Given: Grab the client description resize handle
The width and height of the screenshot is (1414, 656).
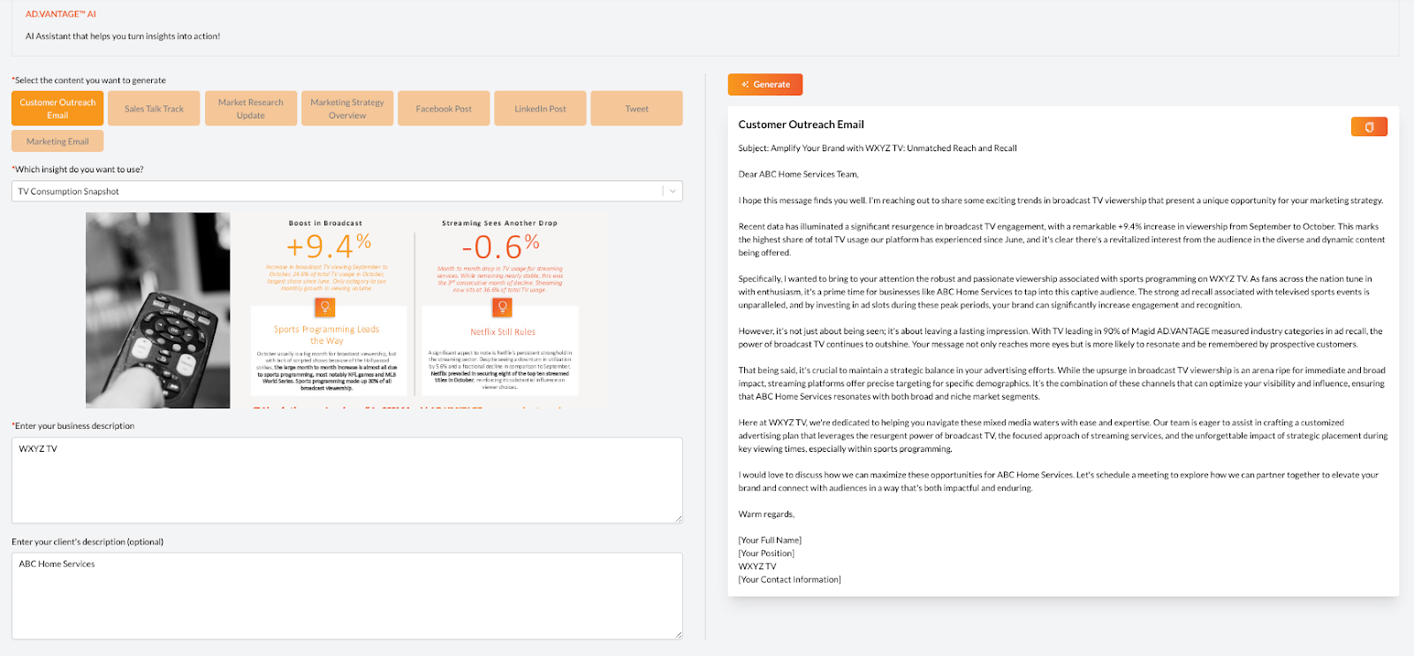Looking at the screenshot, I should [678, 634].
